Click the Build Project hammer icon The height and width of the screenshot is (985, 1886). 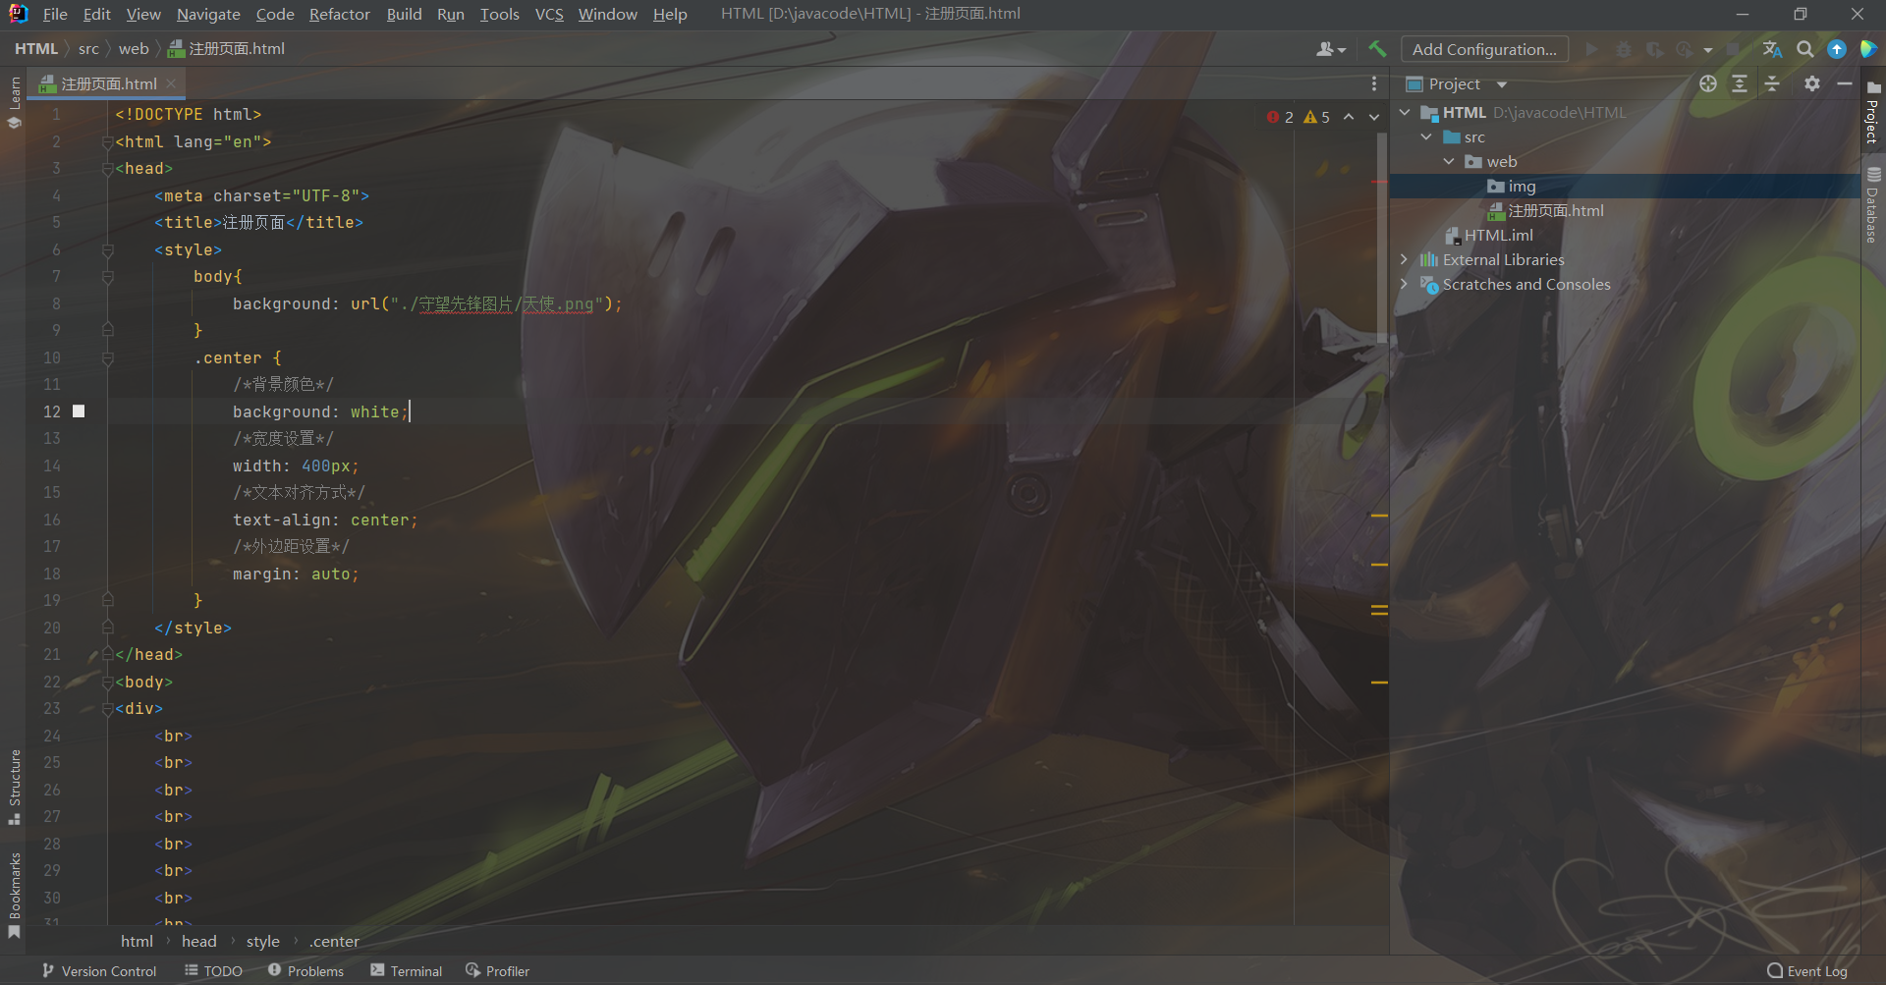point(1377,49)
